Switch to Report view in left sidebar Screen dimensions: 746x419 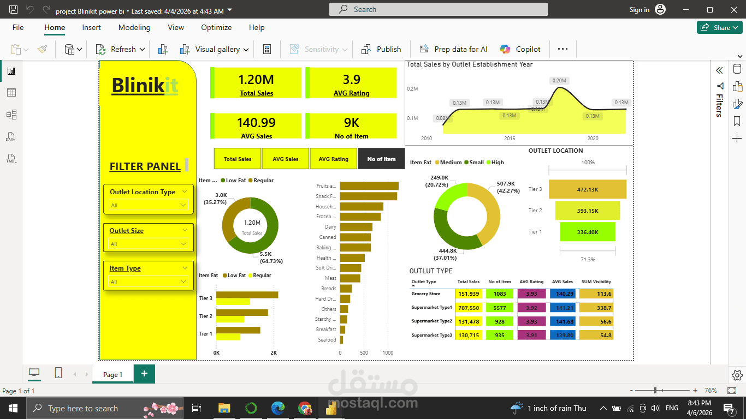(11, 71)
